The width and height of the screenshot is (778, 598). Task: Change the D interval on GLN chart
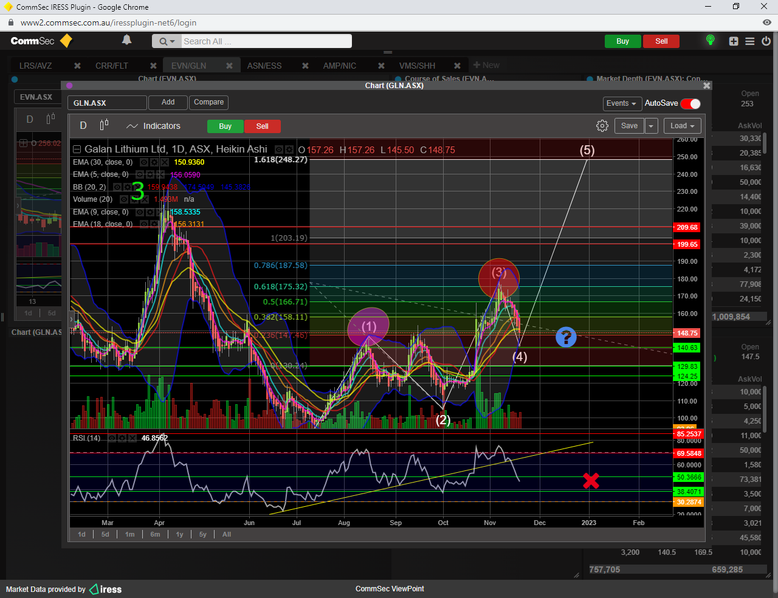pos(83,125)
